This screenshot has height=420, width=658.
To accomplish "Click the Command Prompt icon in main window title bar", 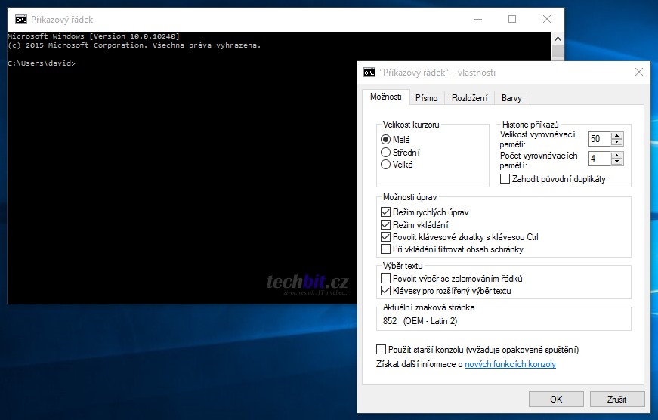I will point(20,20).
